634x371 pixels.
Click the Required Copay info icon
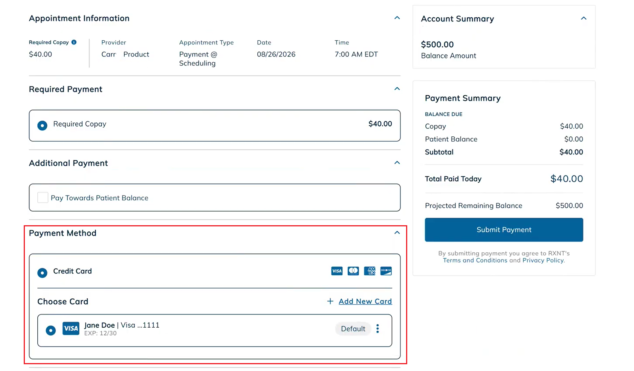point(74,42)
